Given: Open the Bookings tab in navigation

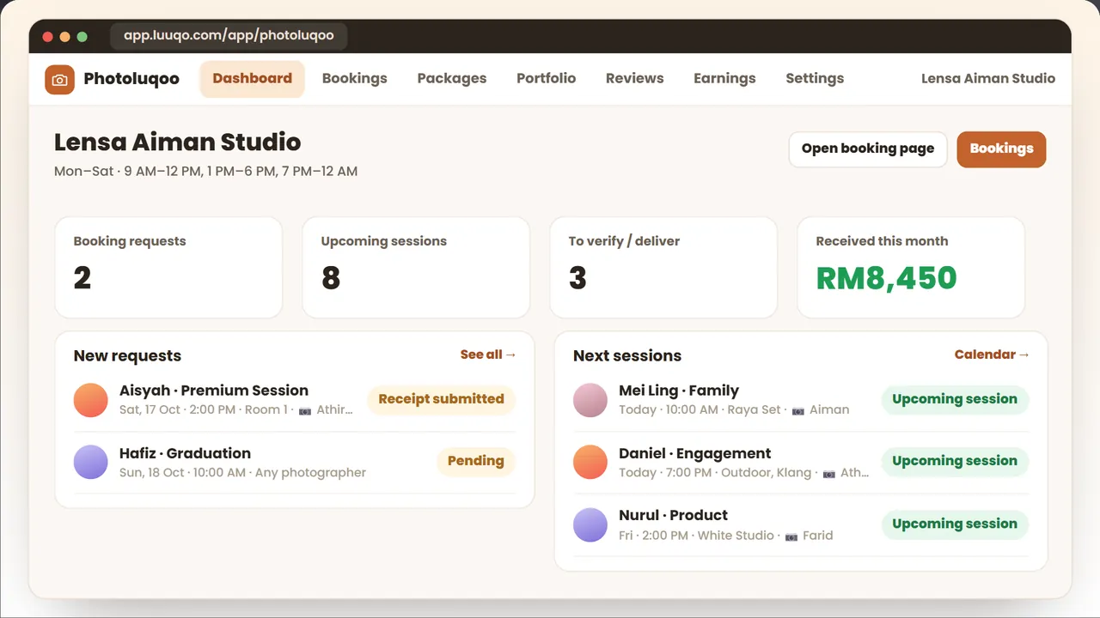Looking at the screenshot, I should [355, 78].
